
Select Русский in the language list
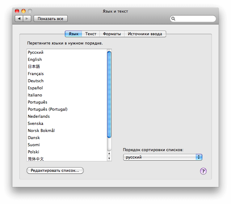click(x=67, y=52)
